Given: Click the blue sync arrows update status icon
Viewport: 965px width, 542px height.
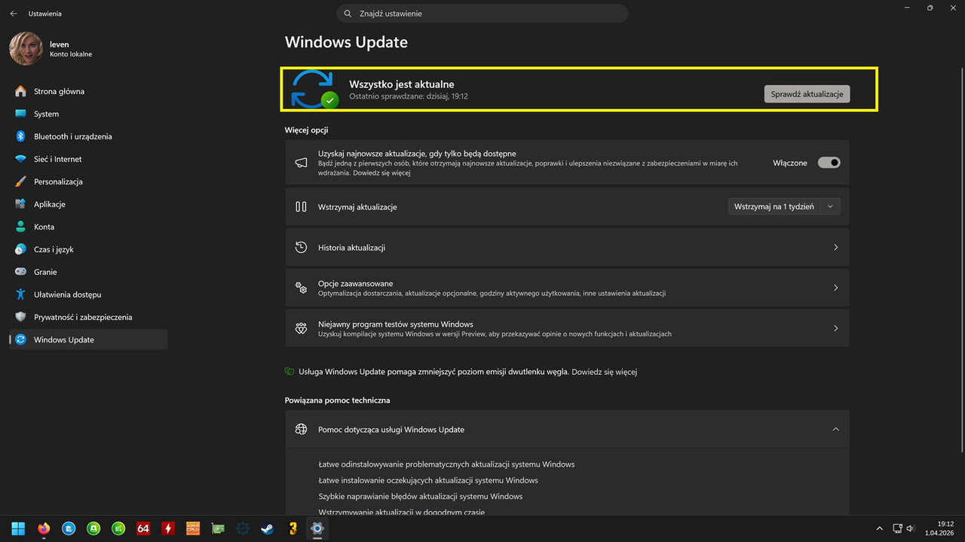Looking at the screenshot, I should pos(314,90).
